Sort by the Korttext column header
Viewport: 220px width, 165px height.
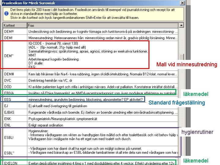coord(15,25)
